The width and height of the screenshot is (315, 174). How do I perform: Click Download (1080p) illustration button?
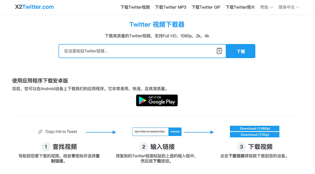(255, 128)
